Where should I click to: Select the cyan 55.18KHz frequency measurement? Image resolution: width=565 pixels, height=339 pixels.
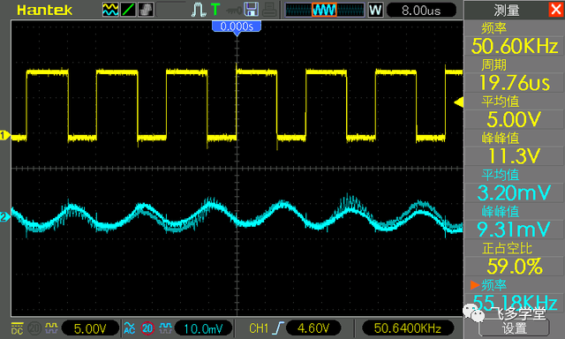514,303
